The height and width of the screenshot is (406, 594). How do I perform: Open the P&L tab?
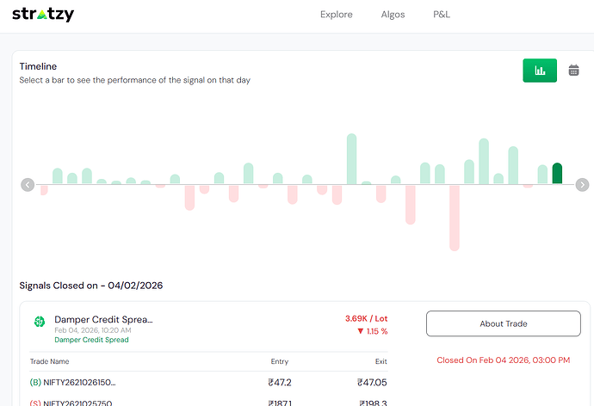pyautogui.click(x=442, y=15)
